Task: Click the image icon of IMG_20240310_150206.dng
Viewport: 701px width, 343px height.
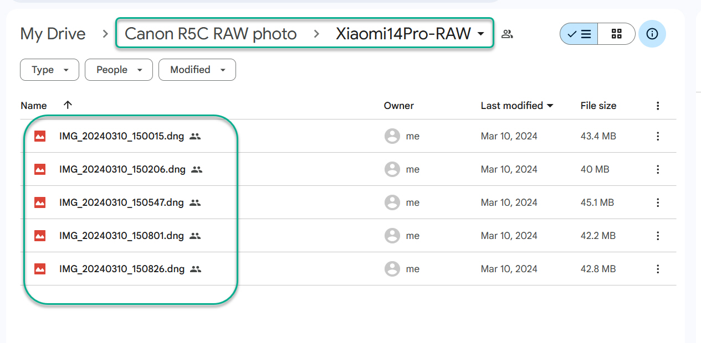Action: pyautogui.click(x=40, y=169)
